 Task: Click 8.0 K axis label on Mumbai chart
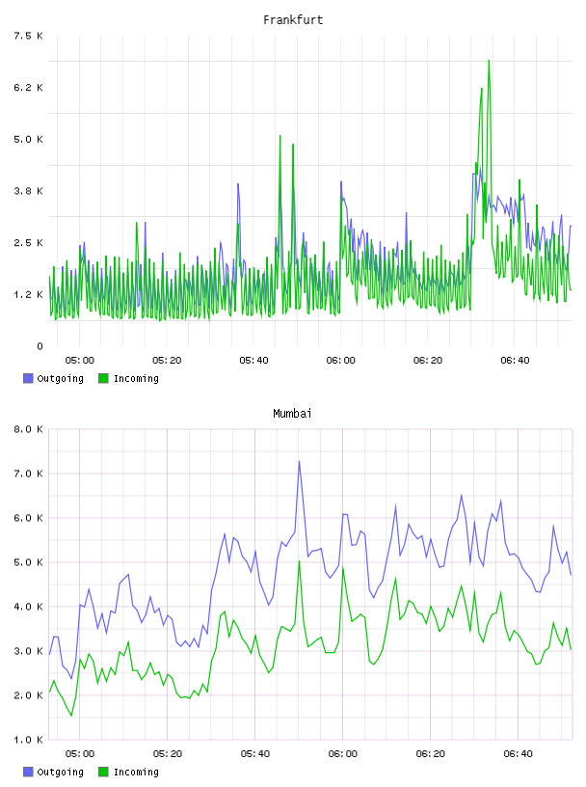[x=28, y=429]
